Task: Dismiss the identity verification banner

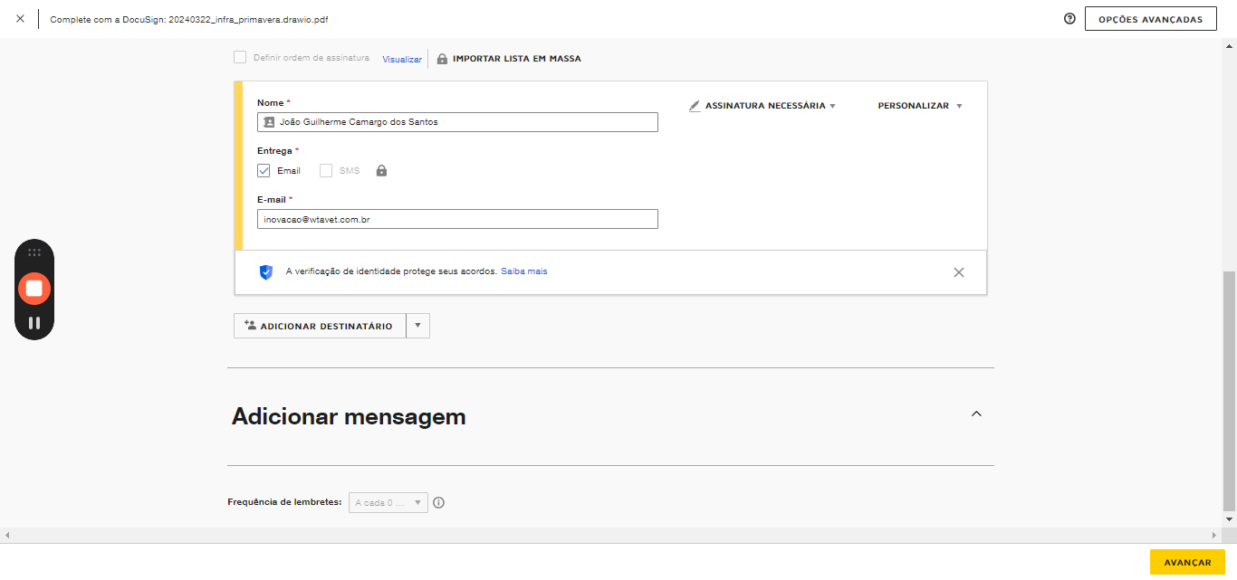Action: tap(959, 272)
